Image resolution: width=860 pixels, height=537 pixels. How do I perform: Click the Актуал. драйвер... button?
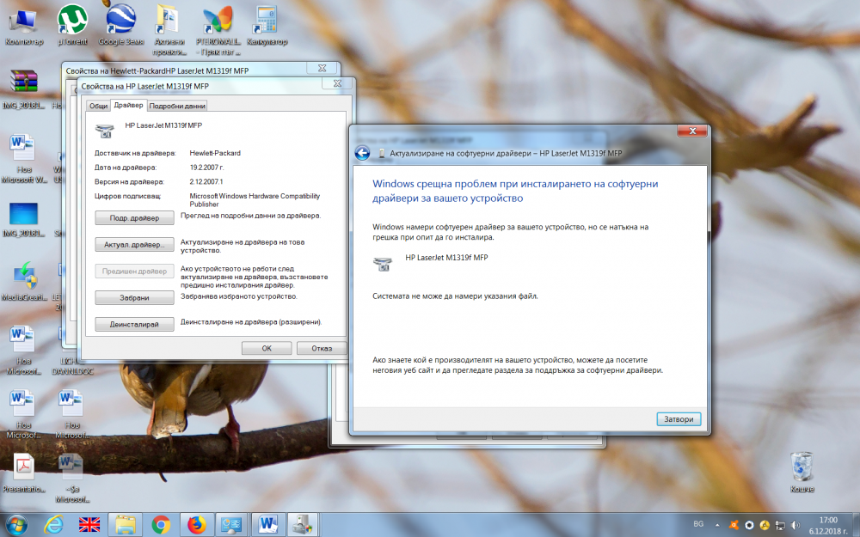pos(134,244)
